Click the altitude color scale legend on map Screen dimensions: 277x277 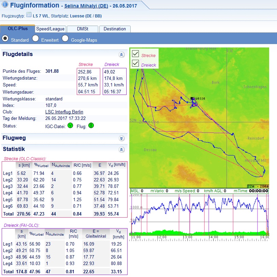(x=257, y=186)
